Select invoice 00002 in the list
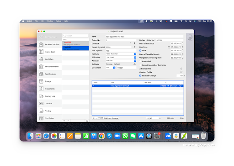 point(75,43)
